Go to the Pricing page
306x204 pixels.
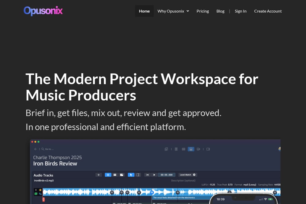[203, 11]
